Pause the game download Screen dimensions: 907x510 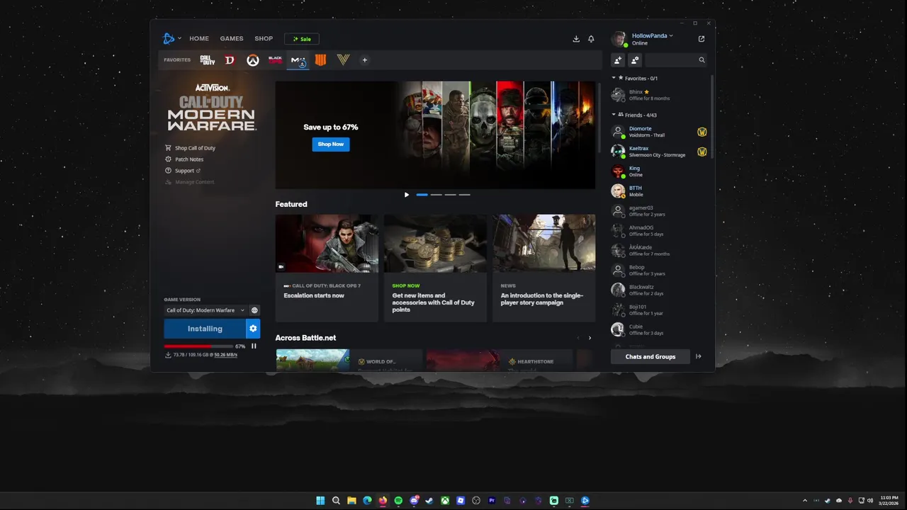tap(254, 346)
